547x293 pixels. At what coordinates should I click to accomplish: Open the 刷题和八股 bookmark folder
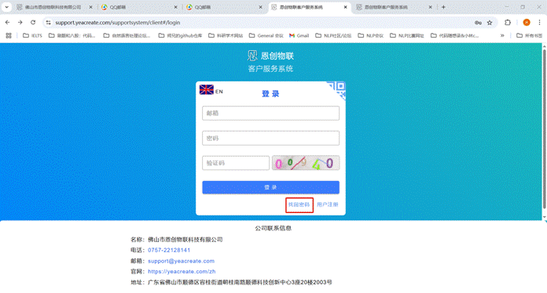pos(72,35)
